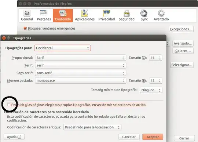Click the Tipografías dialog title text

coord(22,38)
